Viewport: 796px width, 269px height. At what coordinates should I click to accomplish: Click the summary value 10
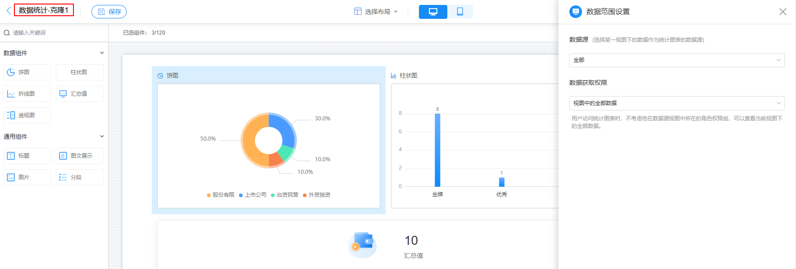(x=411, y=241)
